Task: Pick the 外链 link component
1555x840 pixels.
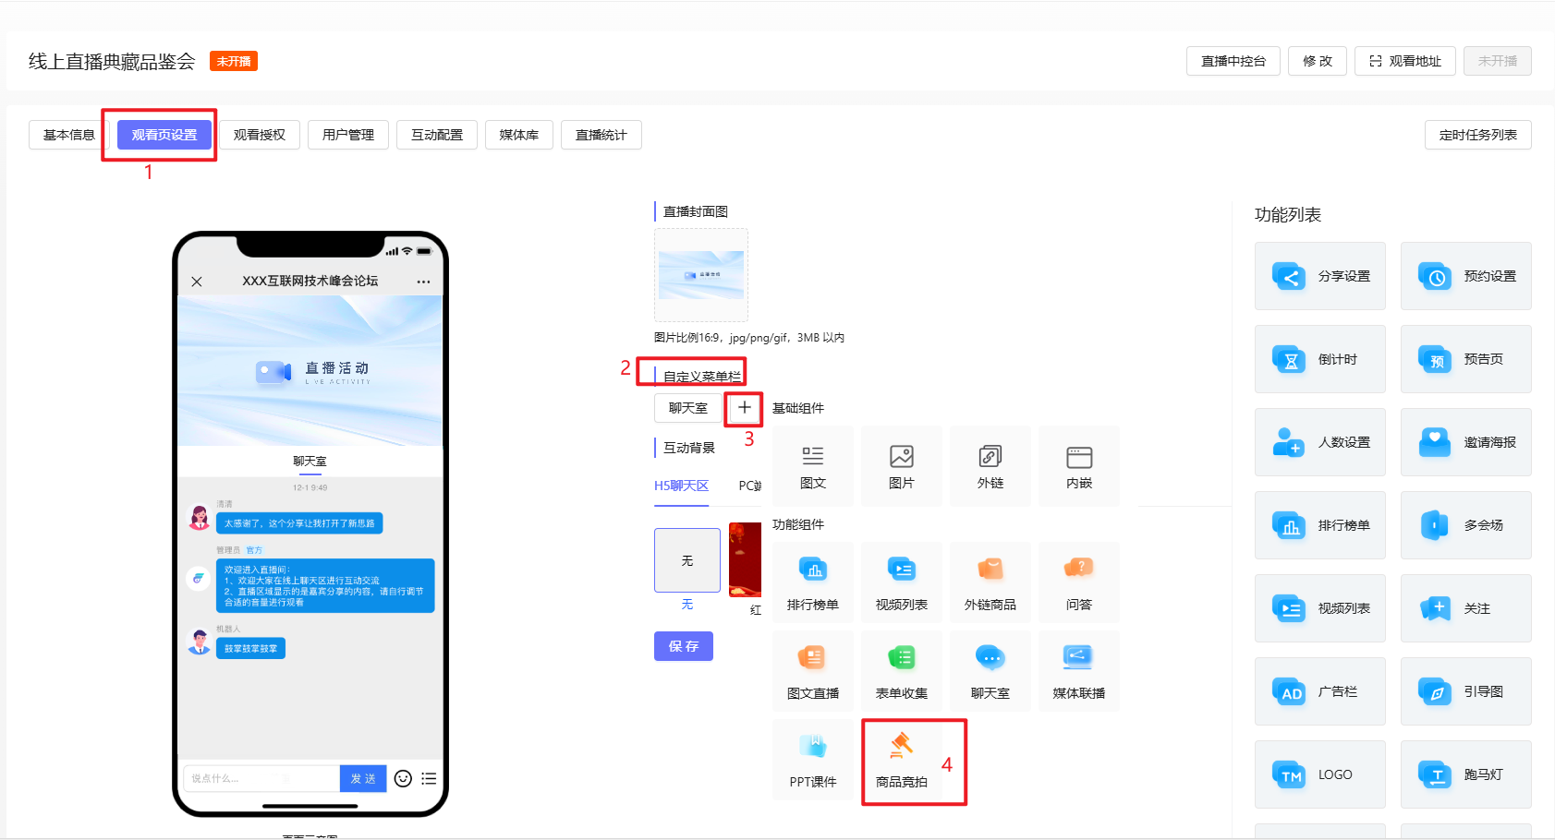Action: click(990, 466)
